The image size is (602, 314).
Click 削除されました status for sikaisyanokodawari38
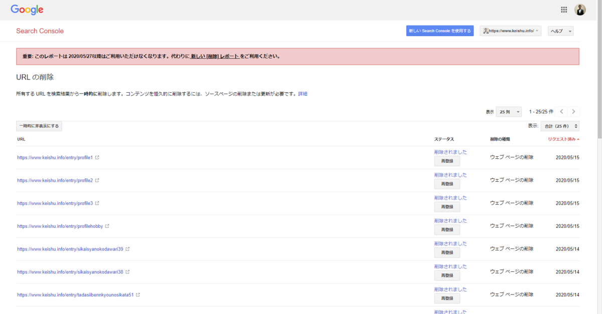tap(450, 267)
